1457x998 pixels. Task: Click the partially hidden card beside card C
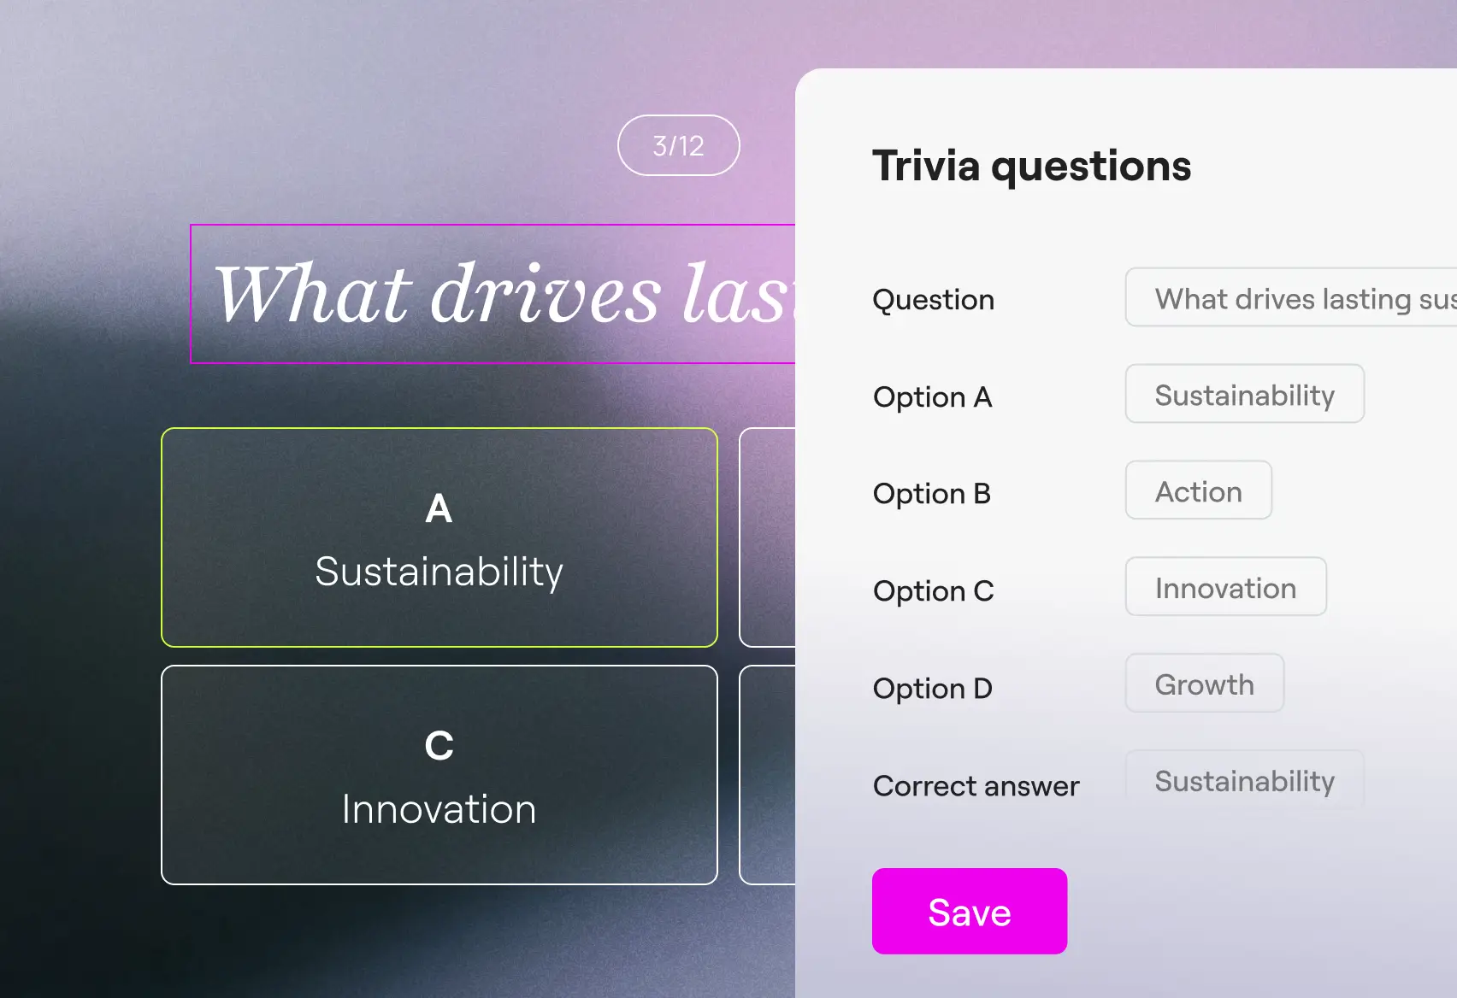pyautogui.click(x=767, y=775)
